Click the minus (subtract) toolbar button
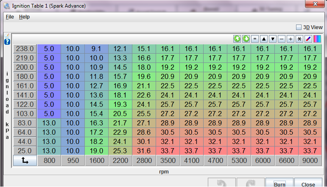This screenshot has width=327, height=187. (282, 39)
